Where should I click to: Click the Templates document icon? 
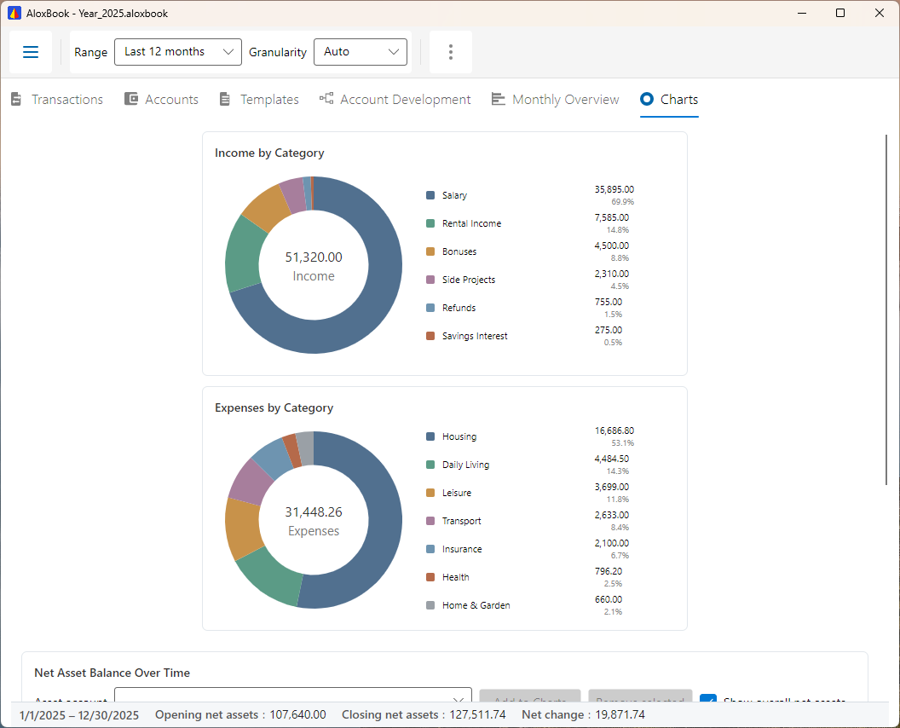(225, 100)
